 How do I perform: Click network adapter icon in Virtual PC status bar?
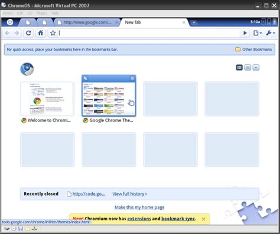[34, 229]
